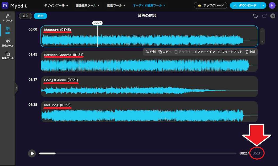Expand the collapsed left side panel
Viewport: 278px width, 166px height.
click(x=17, y=88)
